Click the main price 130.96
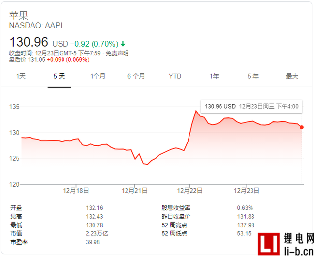 click(x=29, y=42)
